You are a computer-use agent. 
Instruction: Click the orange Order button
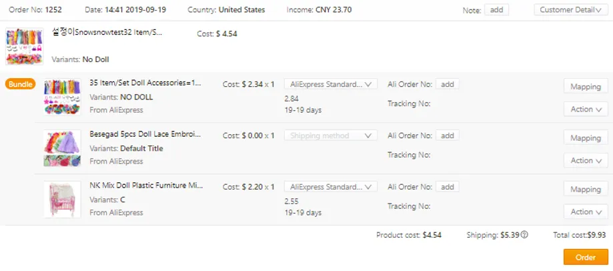(586, 258)
